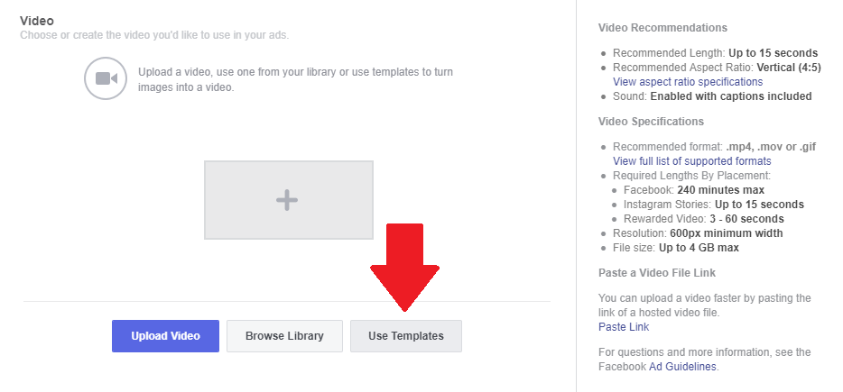The image size is (843, 392).
Task: Open View aspect ratio specifications link
Action: (688, 82)
